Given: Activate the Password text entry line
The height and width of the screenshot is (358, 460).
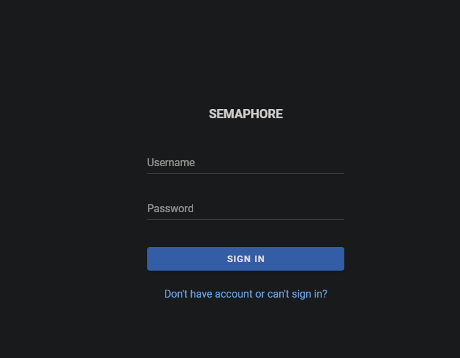Looking at the screenshot, I should [x=245, y=210].
